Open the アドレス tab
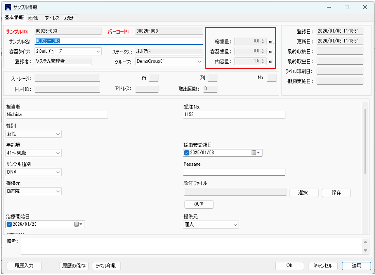Screen dimensions: 375x275 [52, 18]
